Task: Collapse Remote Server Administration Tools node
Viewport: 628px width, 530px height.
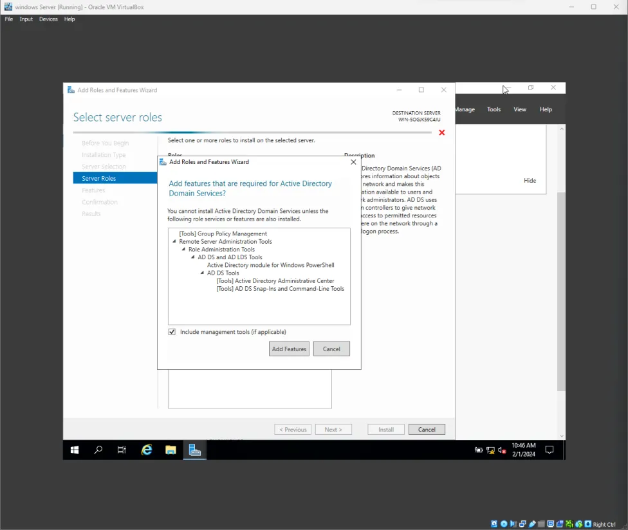Action: (x=174, y=241)
